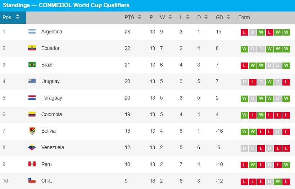Viewport: 295px width, 189px height.
Task: Click the Paraguay flag icon
Action: tap(32, 98)
